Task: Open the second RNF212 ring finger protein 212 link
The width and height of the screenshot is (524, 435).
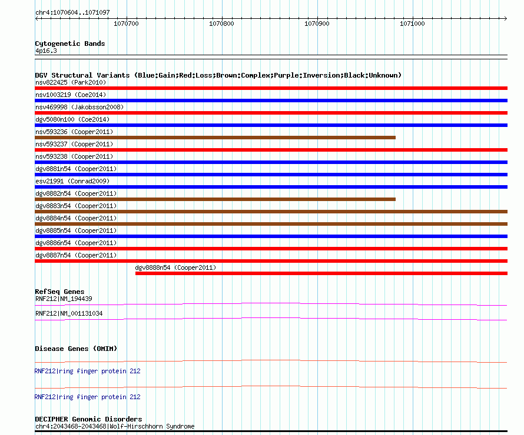Action: [x=88, y=397]
